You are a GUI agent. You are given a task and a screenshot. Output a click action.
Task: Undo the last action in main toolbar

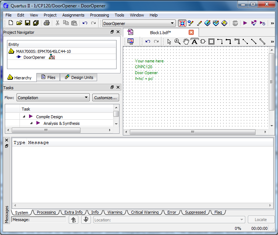point(85,23)
